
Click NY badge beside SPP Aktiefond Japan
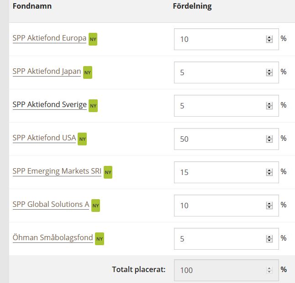[x=88, y=72]
